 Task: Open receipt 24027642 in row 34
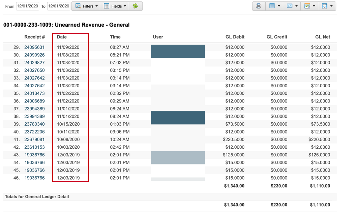pos(34,86)
